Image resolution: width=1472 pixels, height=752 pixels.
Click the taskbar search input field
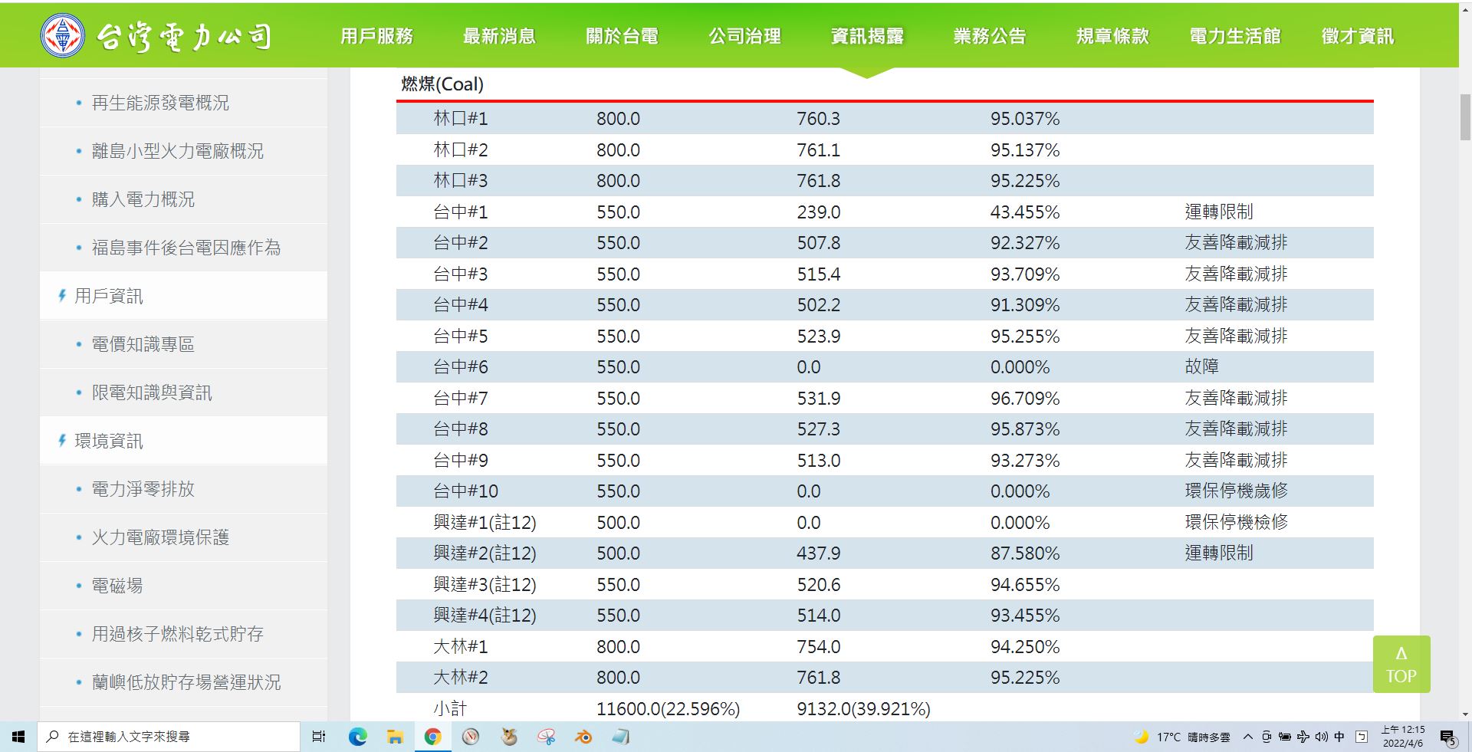[169, 737]
